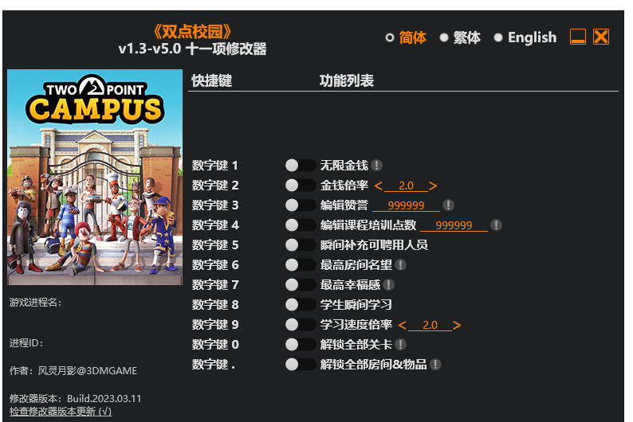Enable the 编辑赞誉 switch
633x422 pixels.
click(300, 205)
